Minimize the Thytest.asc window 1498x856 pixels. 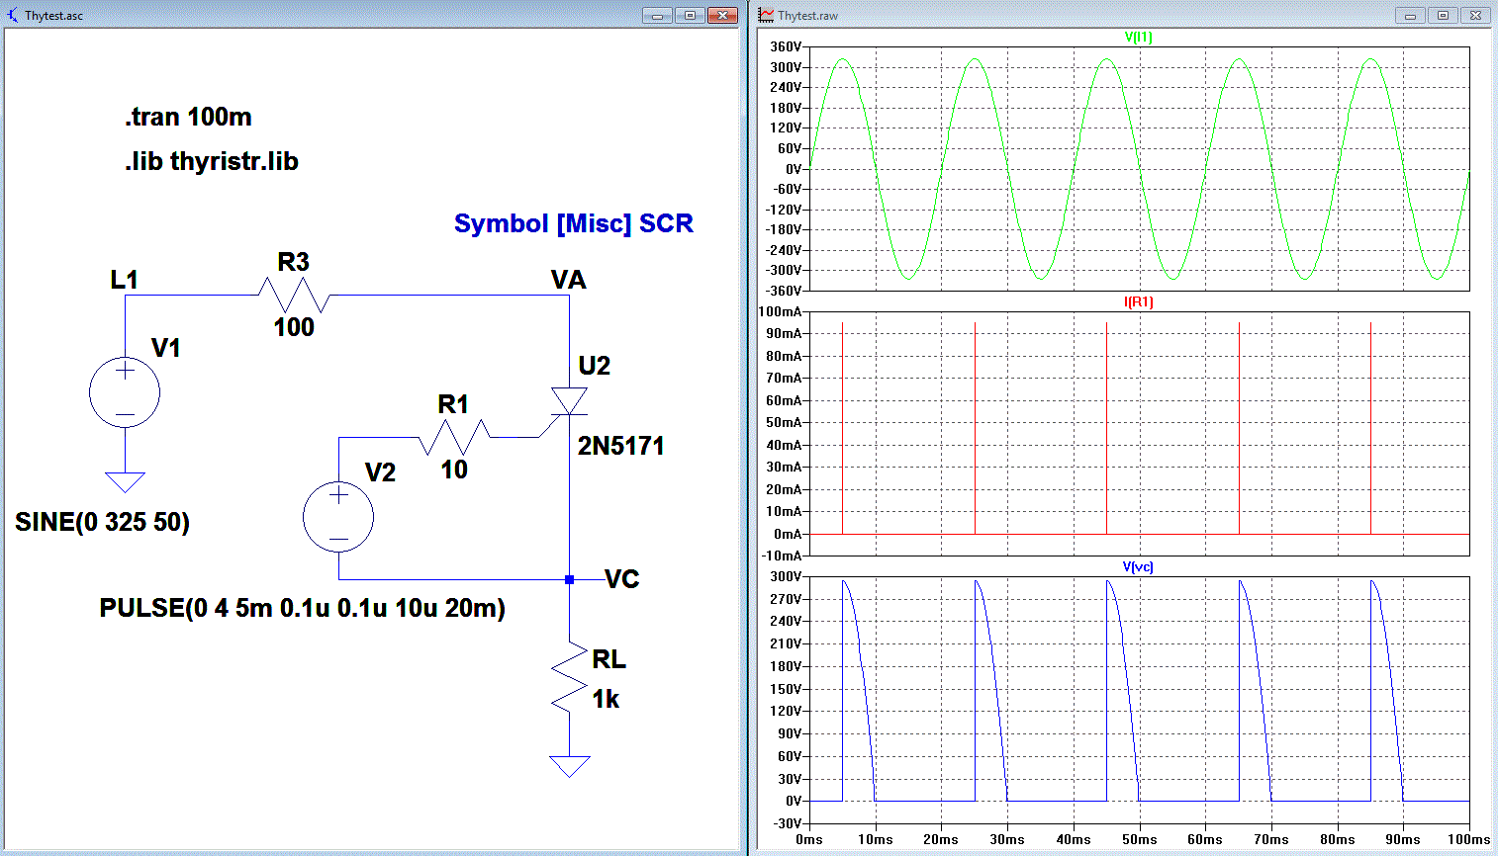pos(657,15)
